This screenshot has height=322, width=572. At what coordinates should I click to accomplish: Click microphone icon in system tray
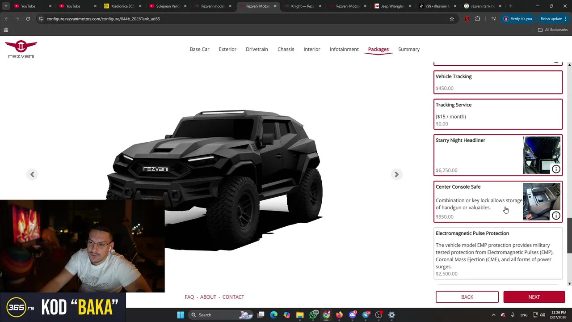click(513, 315)
